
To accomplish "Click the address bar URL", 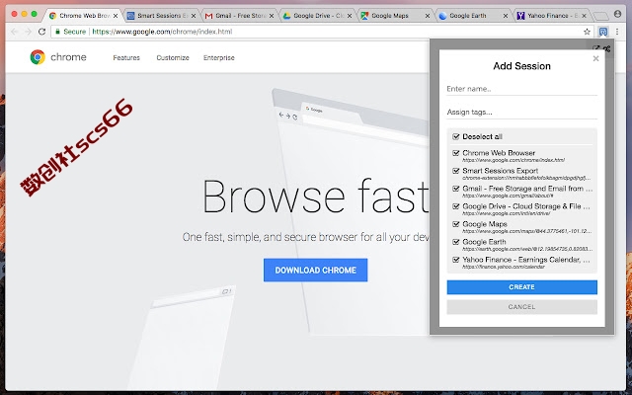I will (x=162, y=32).
